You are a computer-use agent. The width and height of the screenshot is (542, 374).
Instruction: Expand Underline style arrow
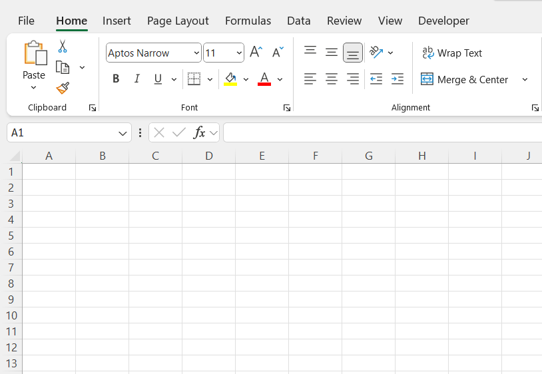174,79
